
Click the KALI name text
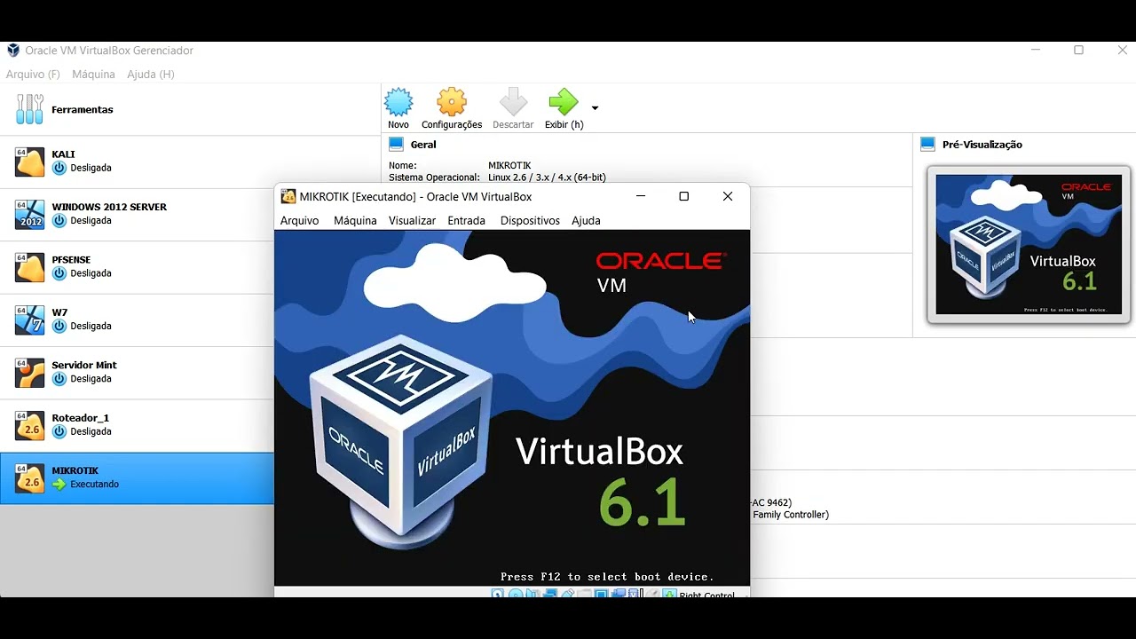coord(63,154)
